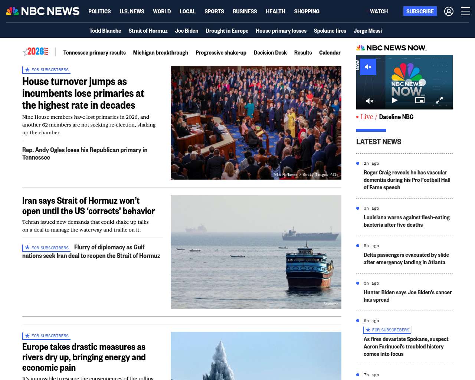The width and height of the screenshot is (475, 380).
Task: Read the Louisiana flesh-eating bacteria story
Action: (x=407, y=221)
